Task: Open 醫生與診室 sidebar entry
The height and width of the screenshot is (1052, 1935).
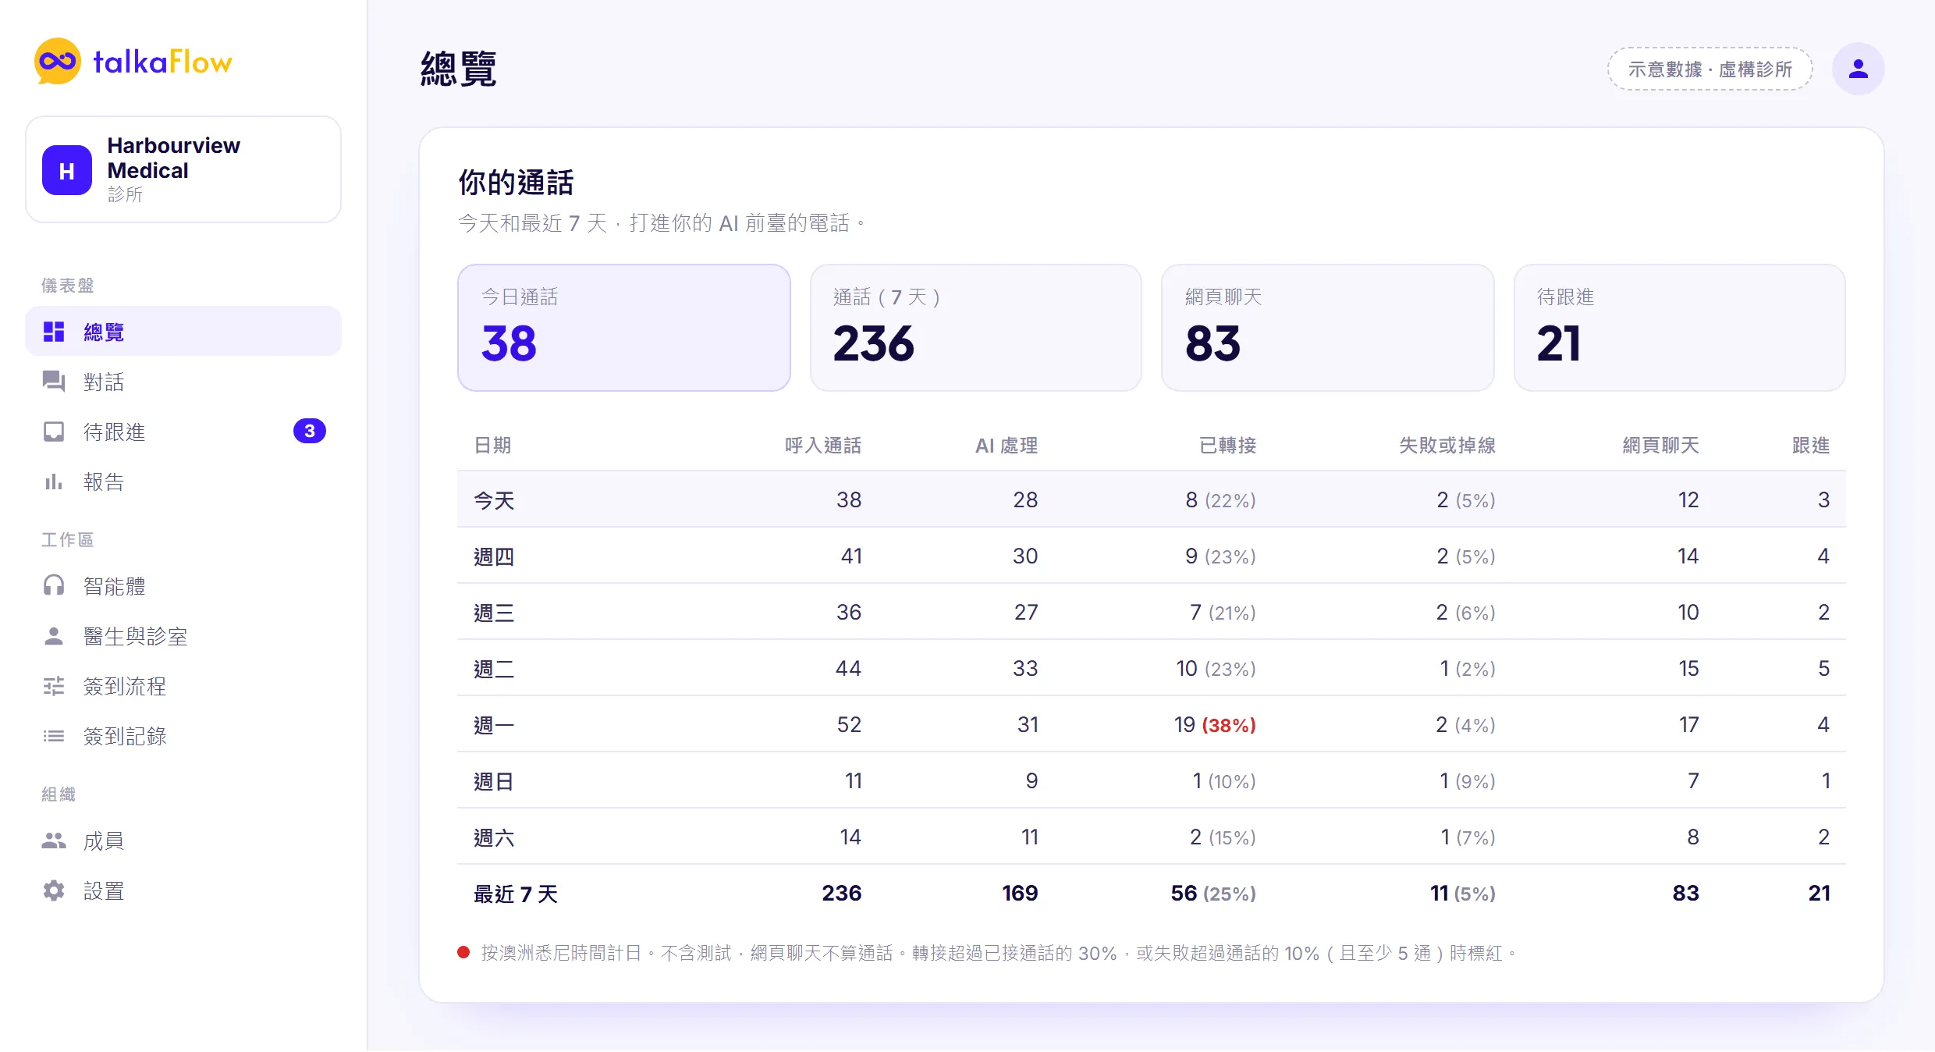Action: coord(183,636)
